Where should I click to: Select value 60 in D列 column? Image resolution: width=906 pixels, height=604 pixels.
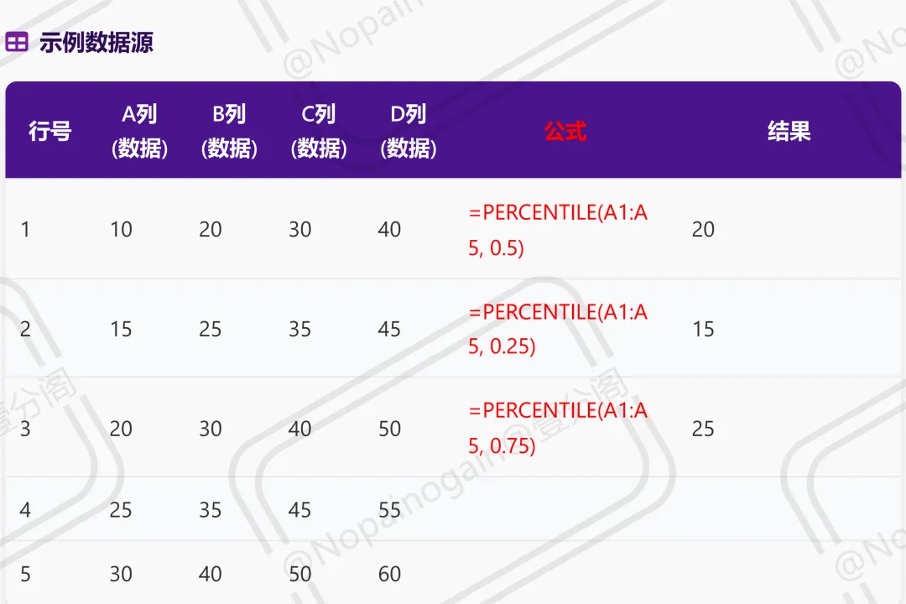coord(389,575)
